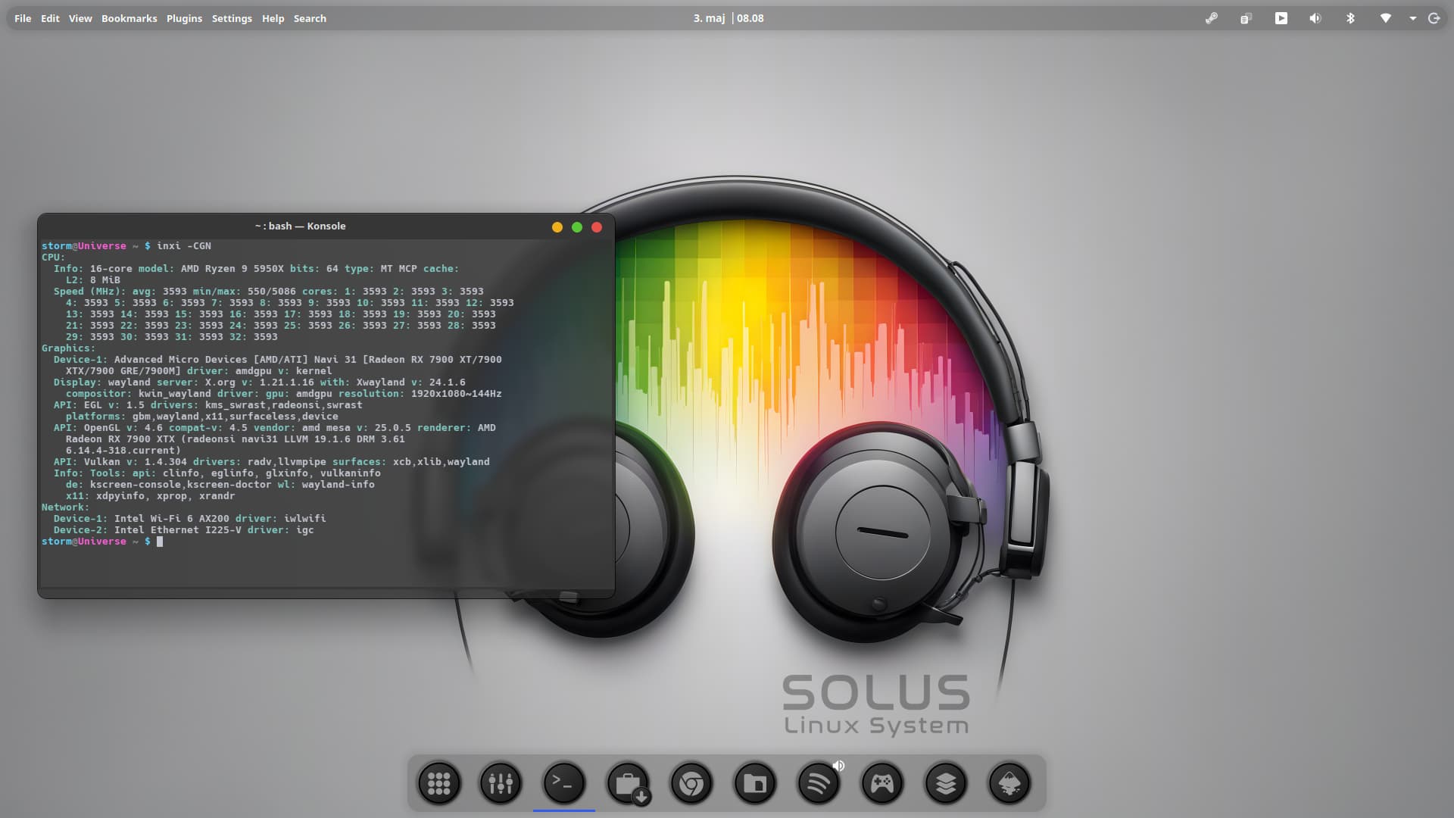Launch Inkscape from the dock
The height and width of the screenshot is (818, 1454).
click(x=1009, y=783)
